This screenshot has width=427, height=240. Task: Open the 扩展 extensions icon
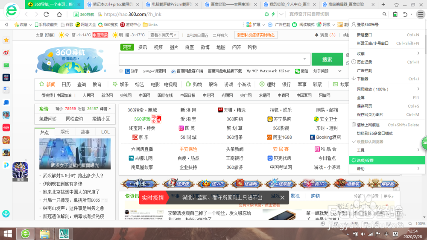249,24
